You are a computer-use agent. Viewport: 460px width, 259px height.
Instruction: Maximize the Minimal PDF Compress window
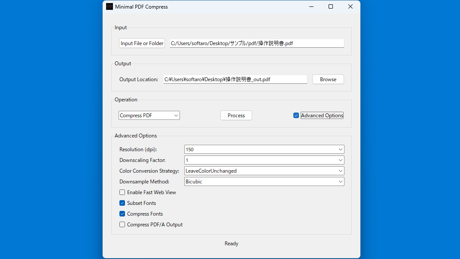pyautogui.click(x=331, y=6)
